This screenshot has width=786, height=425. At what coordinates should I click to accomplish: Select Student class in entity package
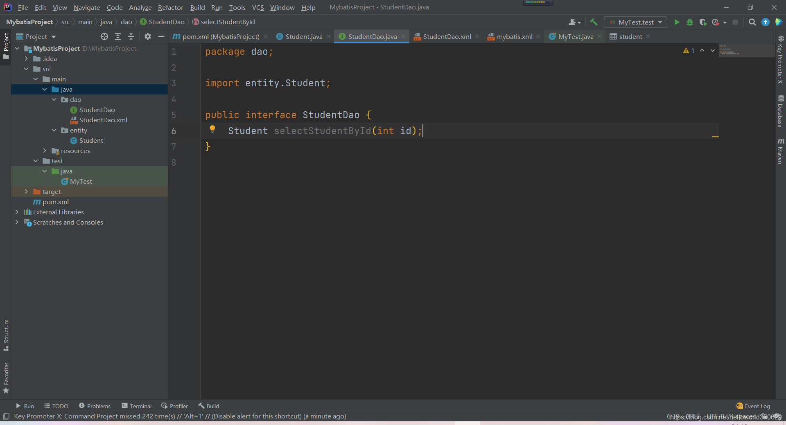click(x=91, y=140)
